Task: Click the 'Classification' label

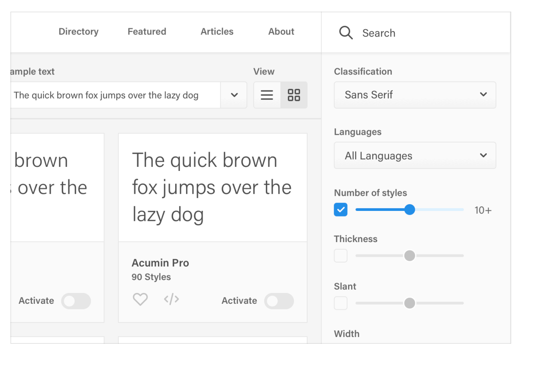Action: [x=363, y=72]
